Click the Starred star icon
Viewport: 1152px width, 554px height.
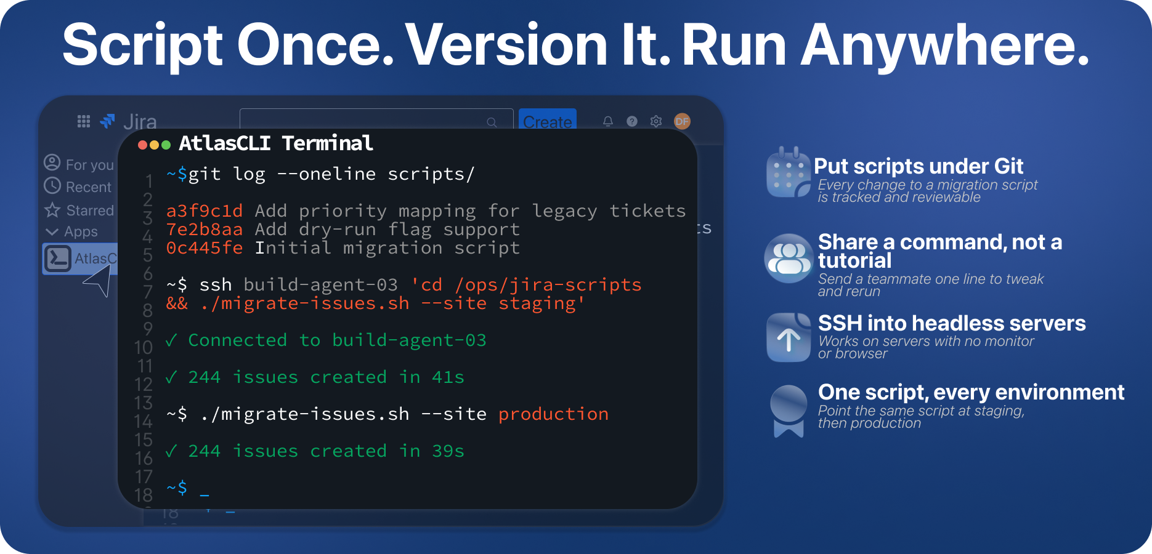pos(52,210)
